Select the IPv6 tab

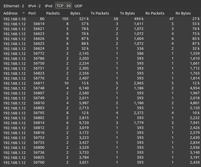49,6
